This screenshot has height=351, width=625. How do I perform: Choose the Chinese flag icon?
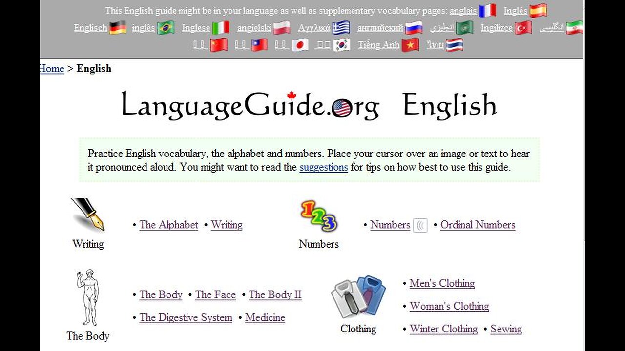(219, 45)
